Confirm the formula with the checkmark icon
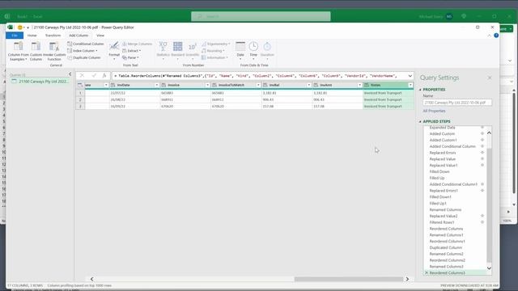The height and width of the screenshot is (291, 518). (94, 76)
